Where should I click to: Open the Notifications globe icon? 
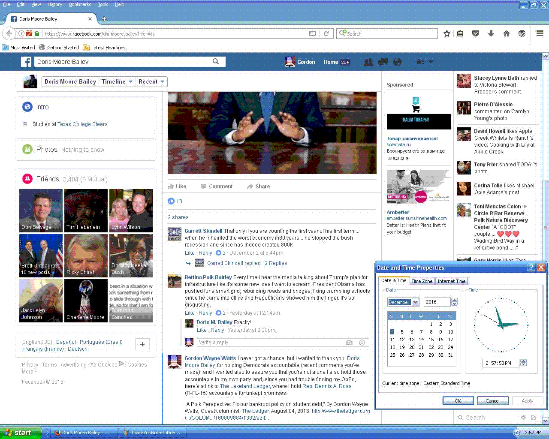398,62
